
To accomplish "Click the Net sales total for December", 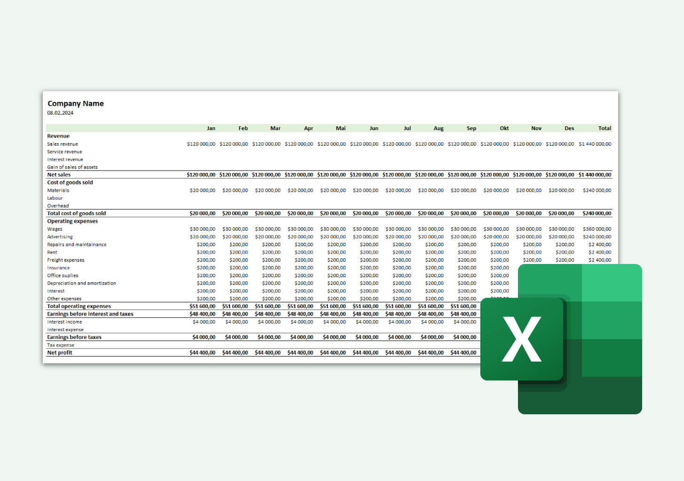I will click(x=560, y=174).
